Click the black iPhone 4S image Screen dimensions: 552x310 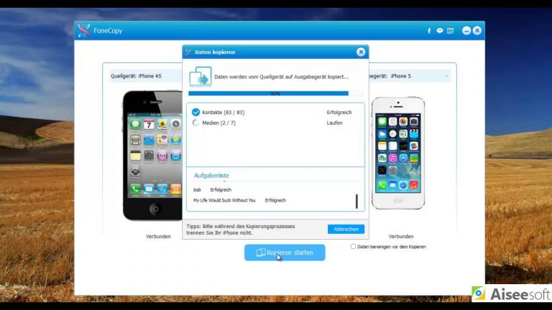coord(152,155)
